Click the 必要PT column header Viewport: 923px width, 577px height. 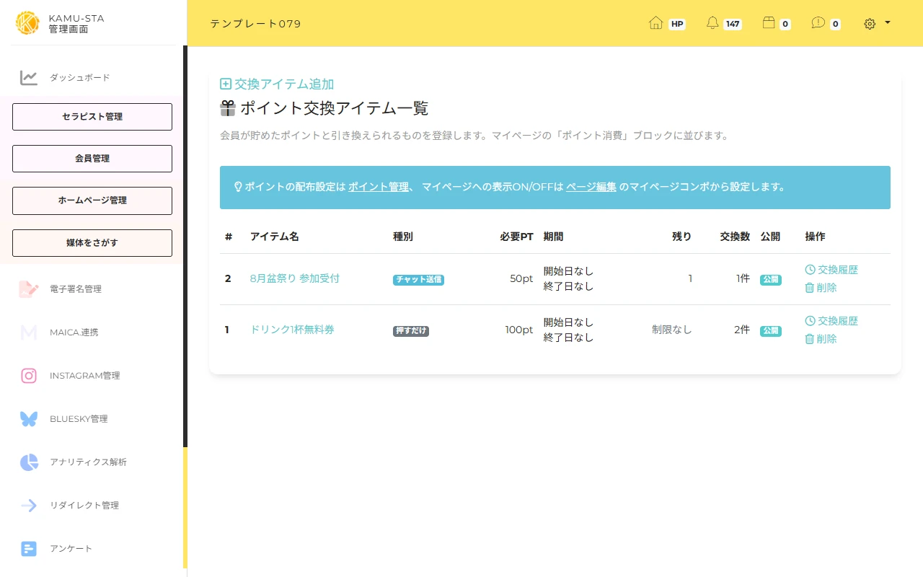(x=517, y=237)
